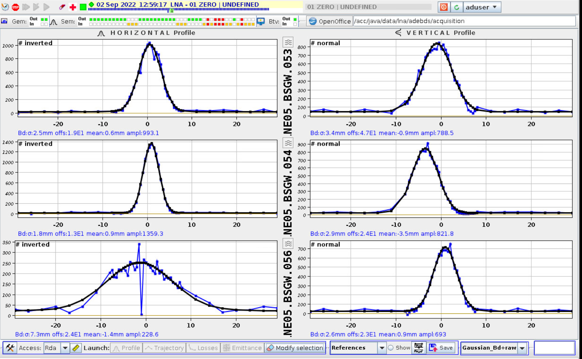The height and width of the screenshot is (359, 582).
Task: Open the Gaussian_Bd+raw fit dropdown
Action: (522, 348)
